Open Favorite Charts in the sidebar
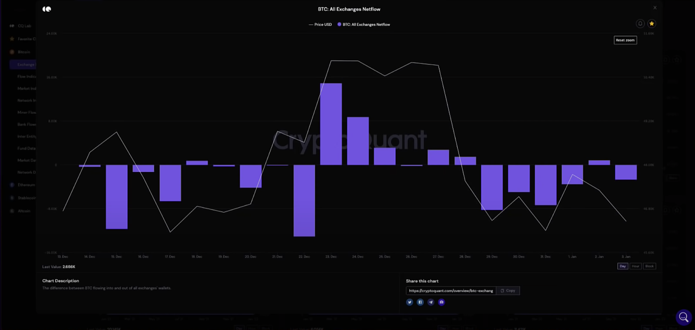Screen dimensions: 695x330 click(x=26, y=39)
